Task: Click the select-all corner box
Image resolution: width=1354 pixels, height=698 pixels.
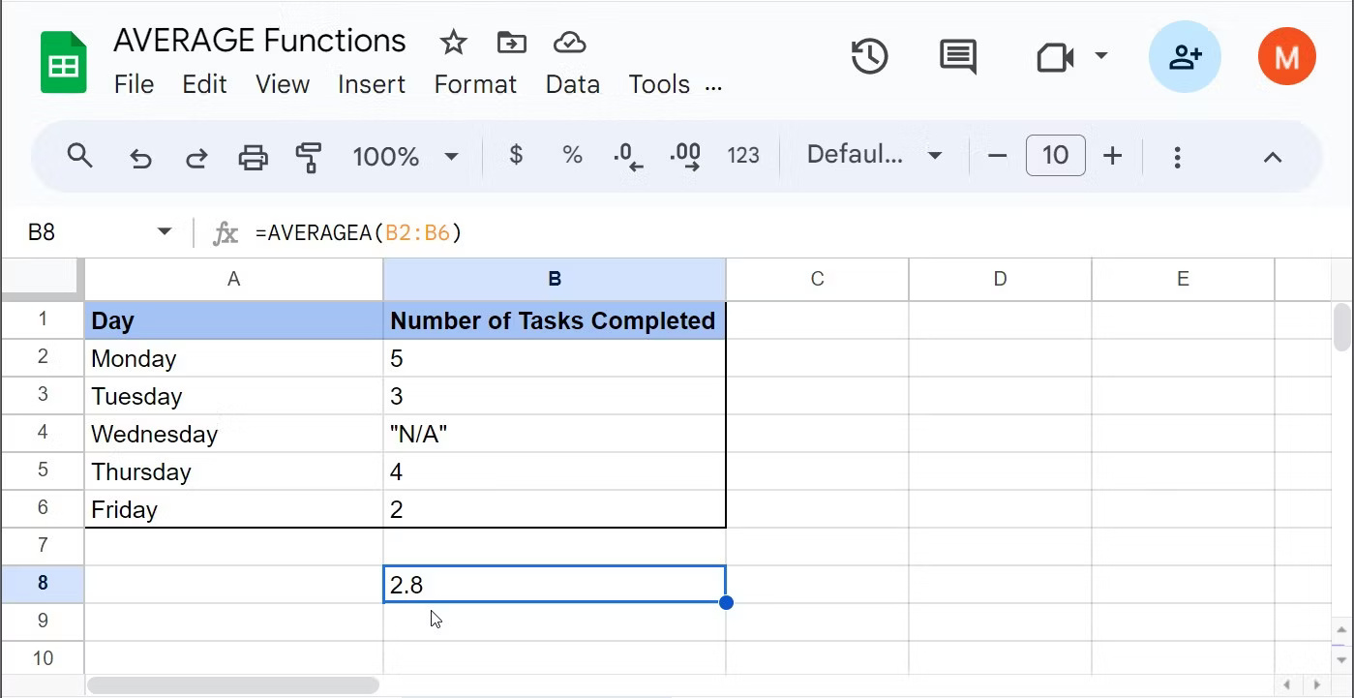Action: coord(43,279)
